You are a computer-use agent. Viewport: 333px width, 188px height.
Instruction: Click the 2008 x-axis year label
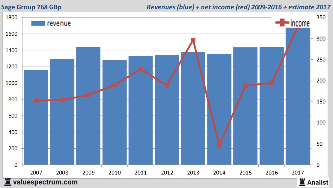pos(62,172)
